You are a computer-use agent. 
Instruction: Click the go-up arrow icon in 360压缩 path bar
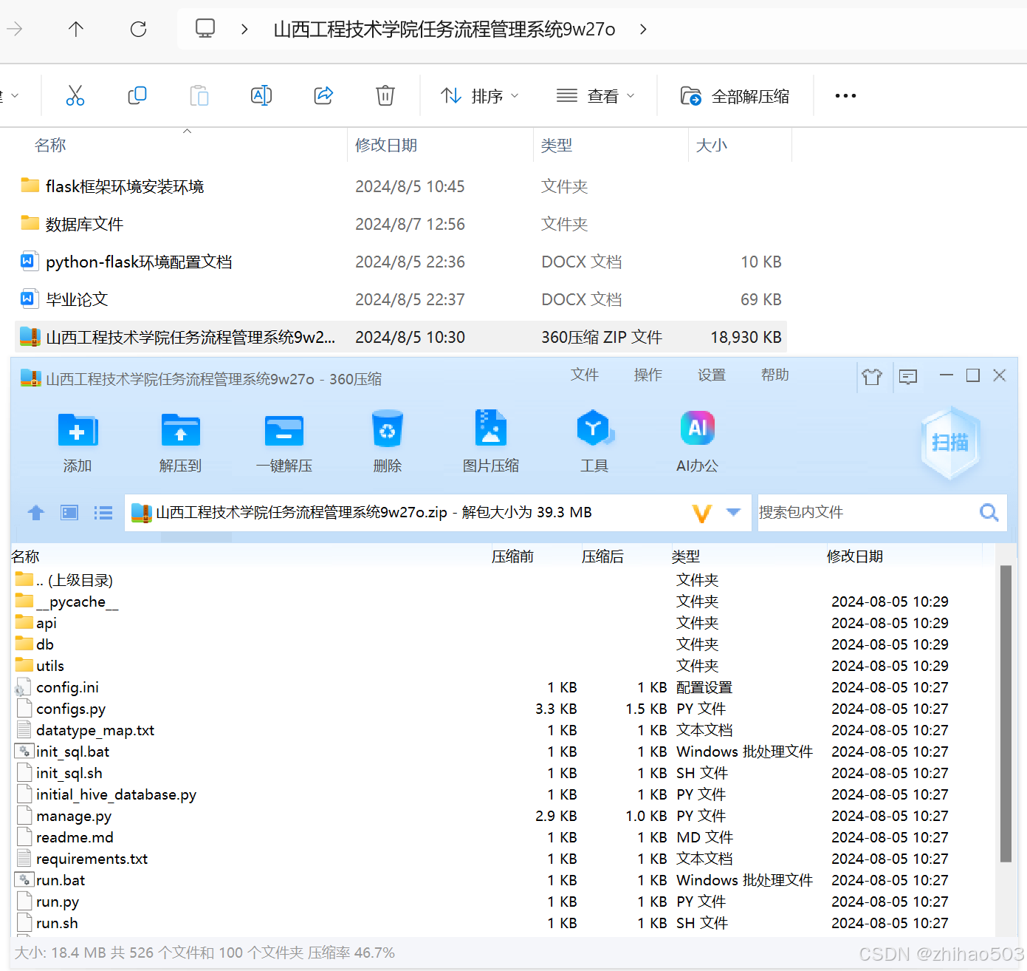(x=35, y=512)
